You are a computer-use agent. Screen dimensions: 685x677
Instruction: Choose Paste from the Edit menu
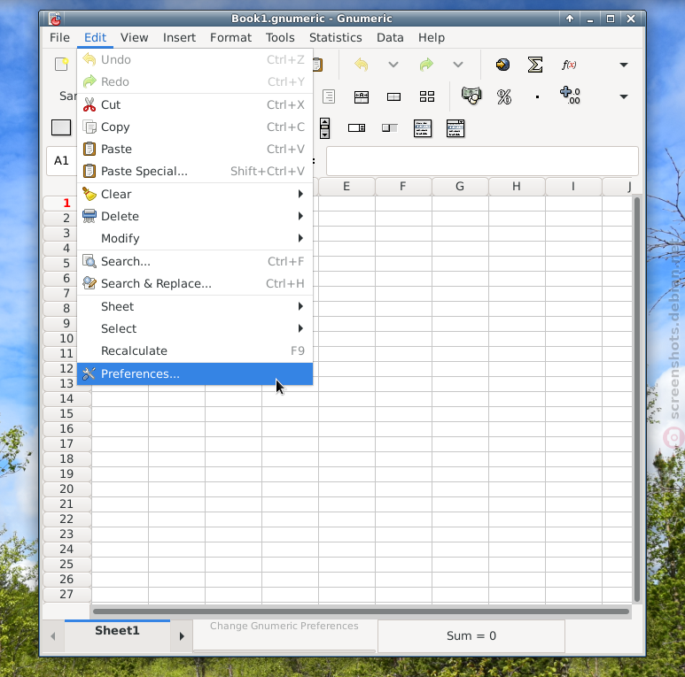click(195, 150)
